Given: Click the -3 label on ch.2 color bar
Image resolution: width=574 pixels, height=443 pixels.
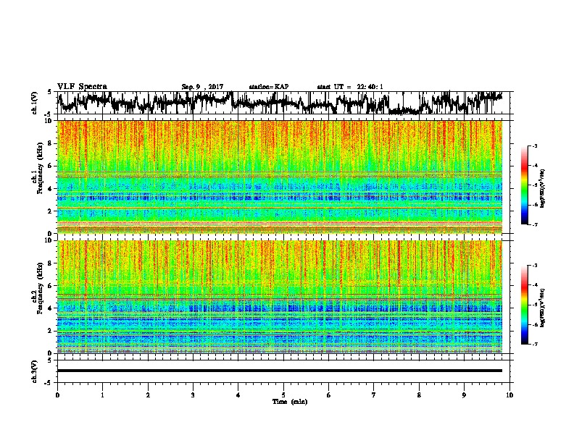Looking at the screenshot, I should pos(535,266).
